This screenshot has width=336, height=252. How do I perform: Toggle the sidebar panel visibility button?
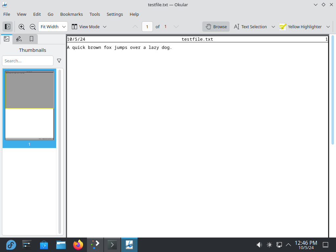pos(8,27)
